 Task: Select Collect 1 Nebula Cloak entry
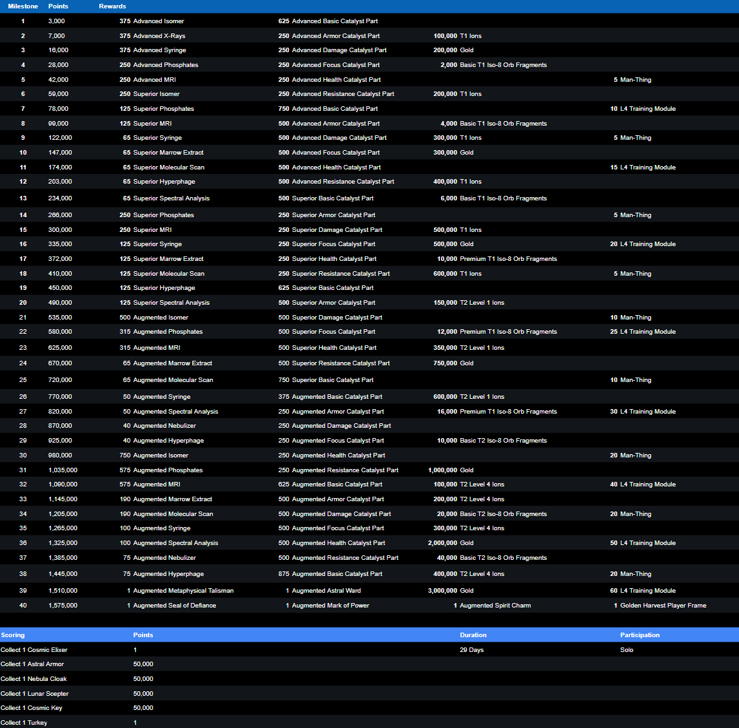pyautogui.click(x=34, y=679)
